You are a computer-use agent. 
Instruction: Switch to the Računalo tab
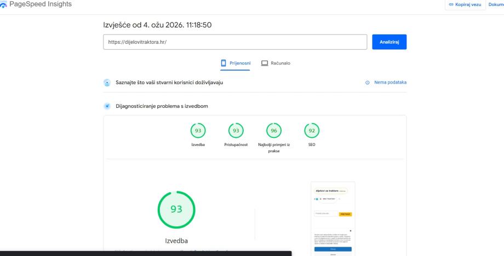click(x=276, y=63)
